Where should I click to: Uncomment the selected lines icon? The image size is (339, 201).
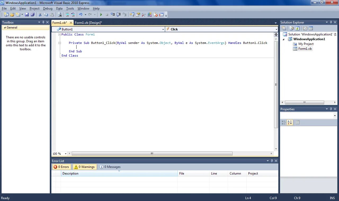(73, 15)
